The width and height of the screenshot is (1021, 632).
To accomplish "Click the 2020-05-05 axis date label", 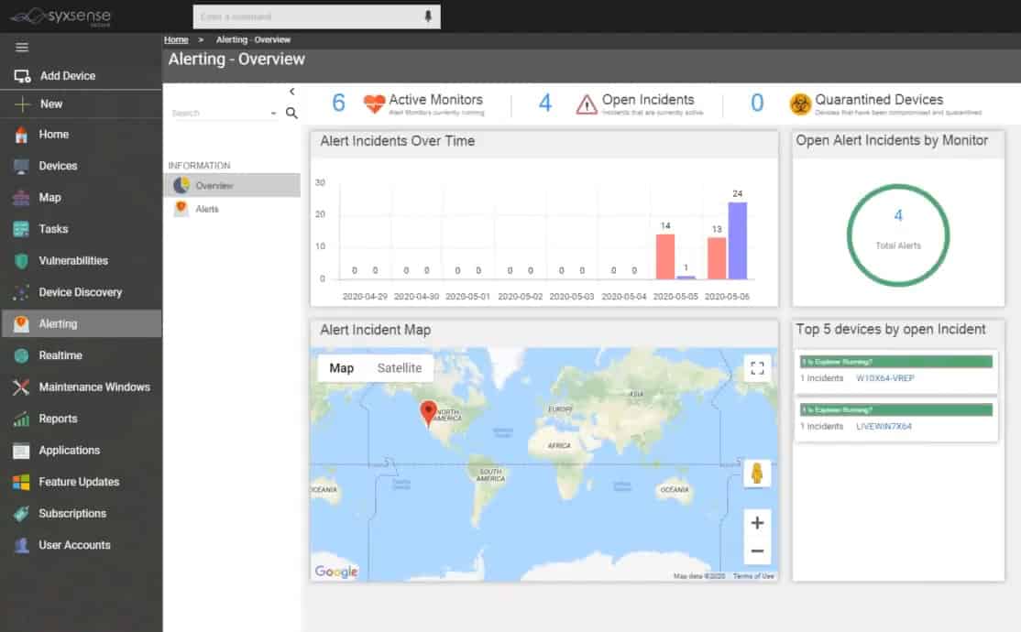I will pos(675,296).
